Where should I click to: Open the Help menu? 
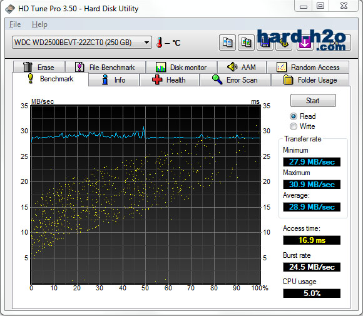(x=39, y=24)
